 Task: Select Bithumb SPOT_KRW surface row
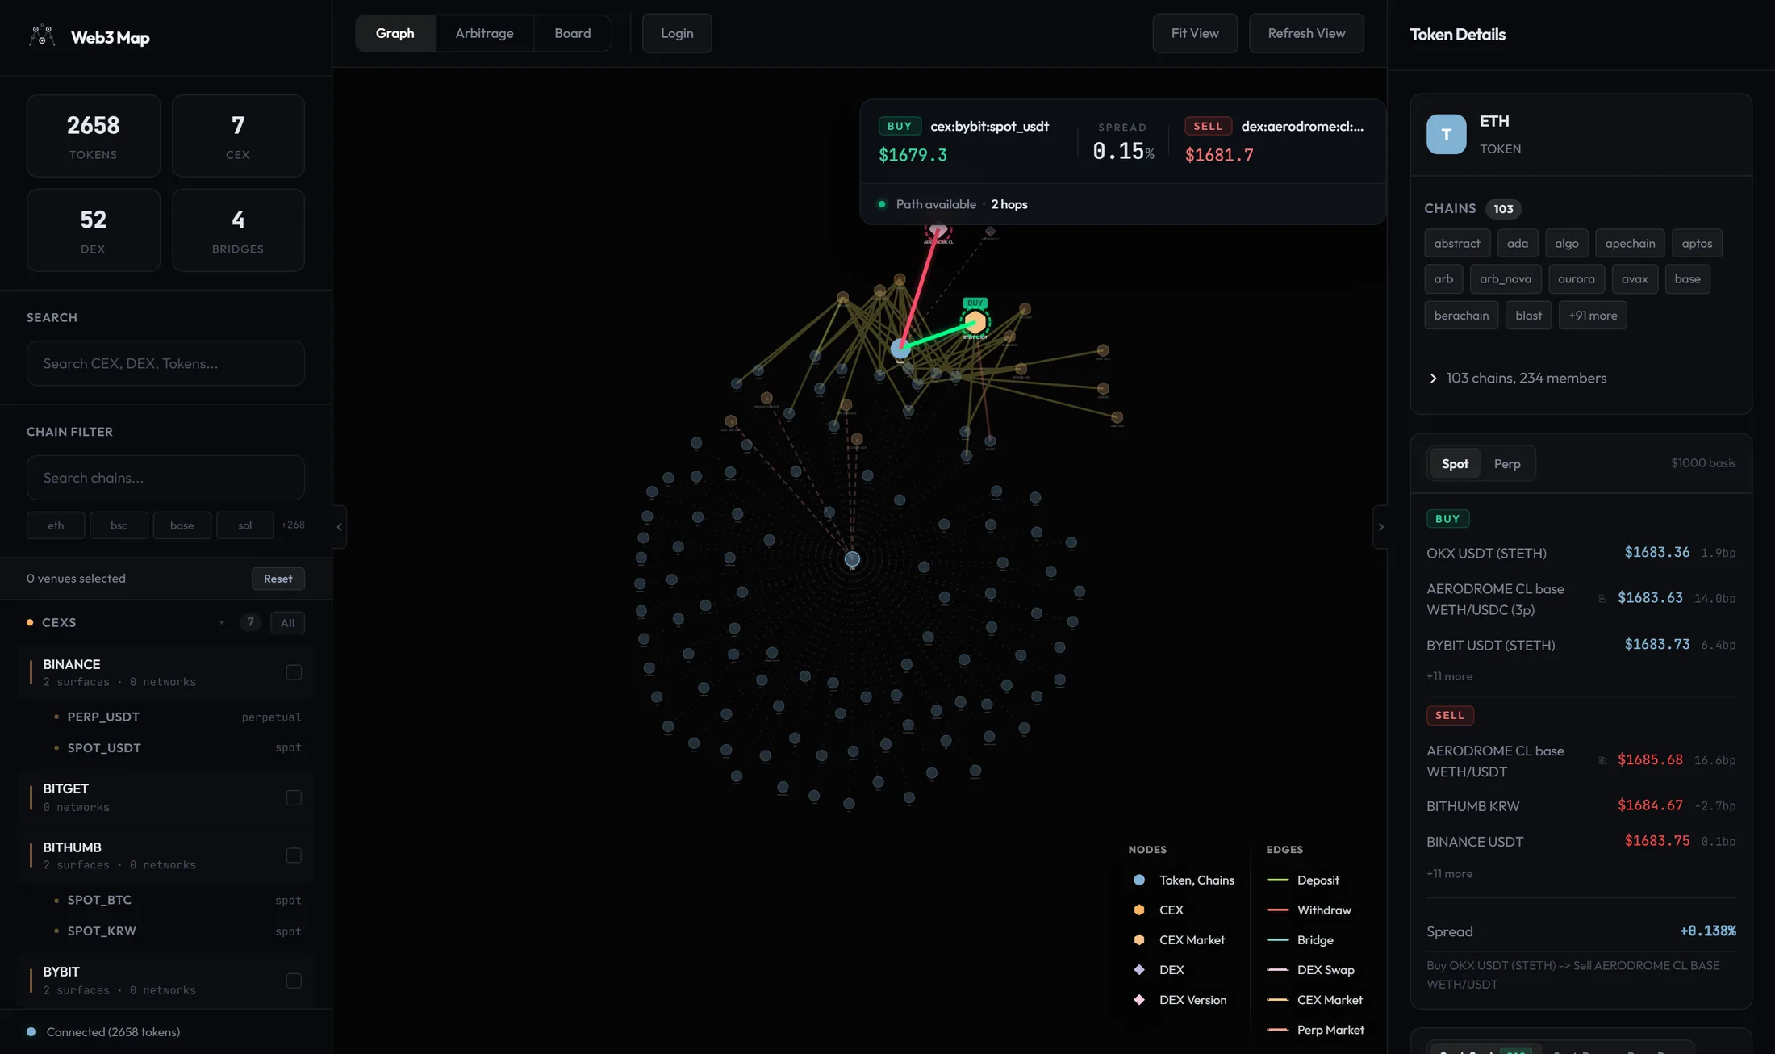tap(177, 931)
